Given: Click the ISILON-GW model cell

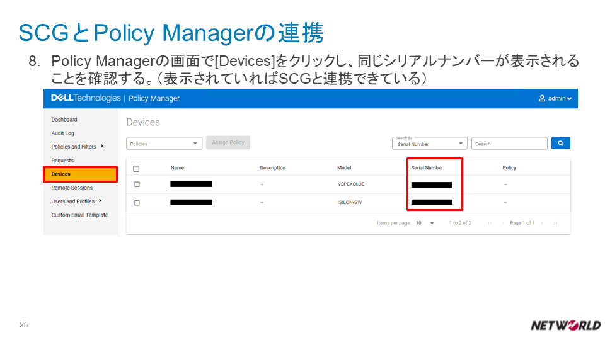Looking at the screenshot, I should (350, 202).
